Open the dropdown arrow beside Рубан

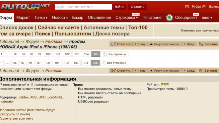[x=204, y=7]
